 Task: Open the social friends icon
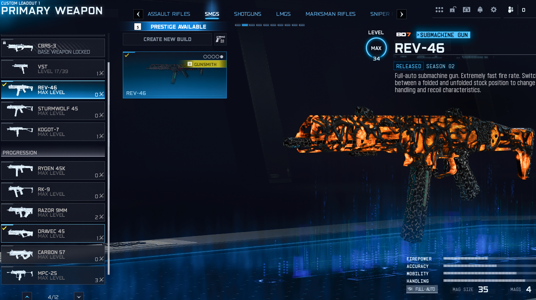point(511,10)
